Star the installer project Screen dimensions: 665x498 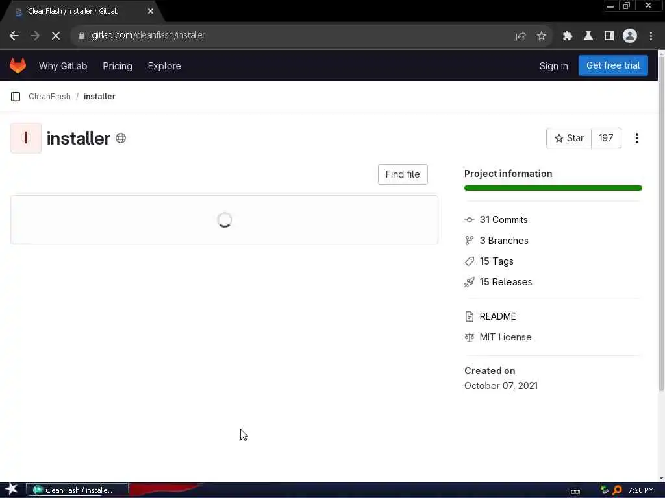569,138
